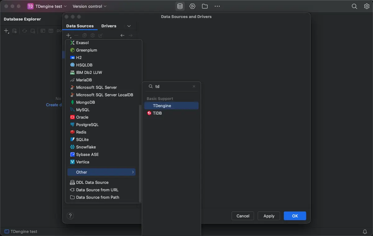
Task: Click TDengine test in the status bar
Action: pyautogui.click(x=21, y=231)
